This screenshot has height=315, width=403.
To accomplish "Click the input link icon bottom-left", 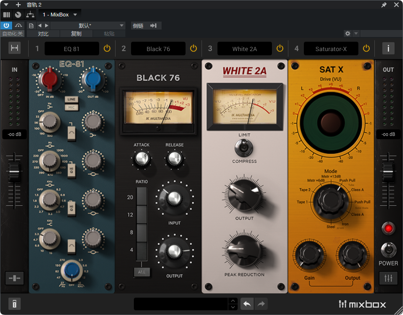I will 15,278.
